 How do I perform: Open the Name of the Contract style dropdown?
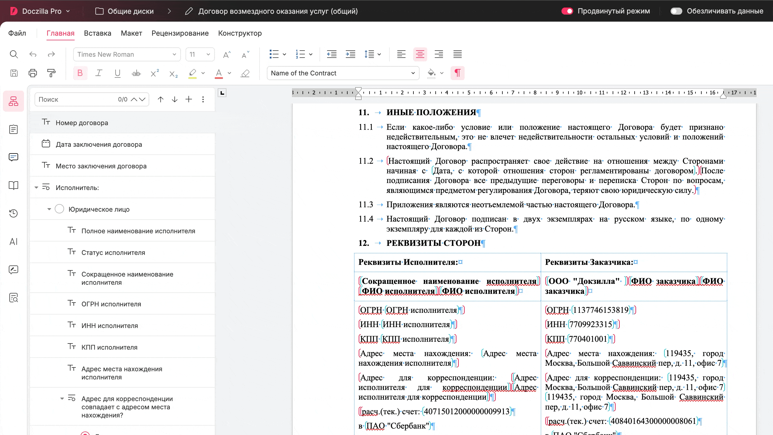point(343,73)
